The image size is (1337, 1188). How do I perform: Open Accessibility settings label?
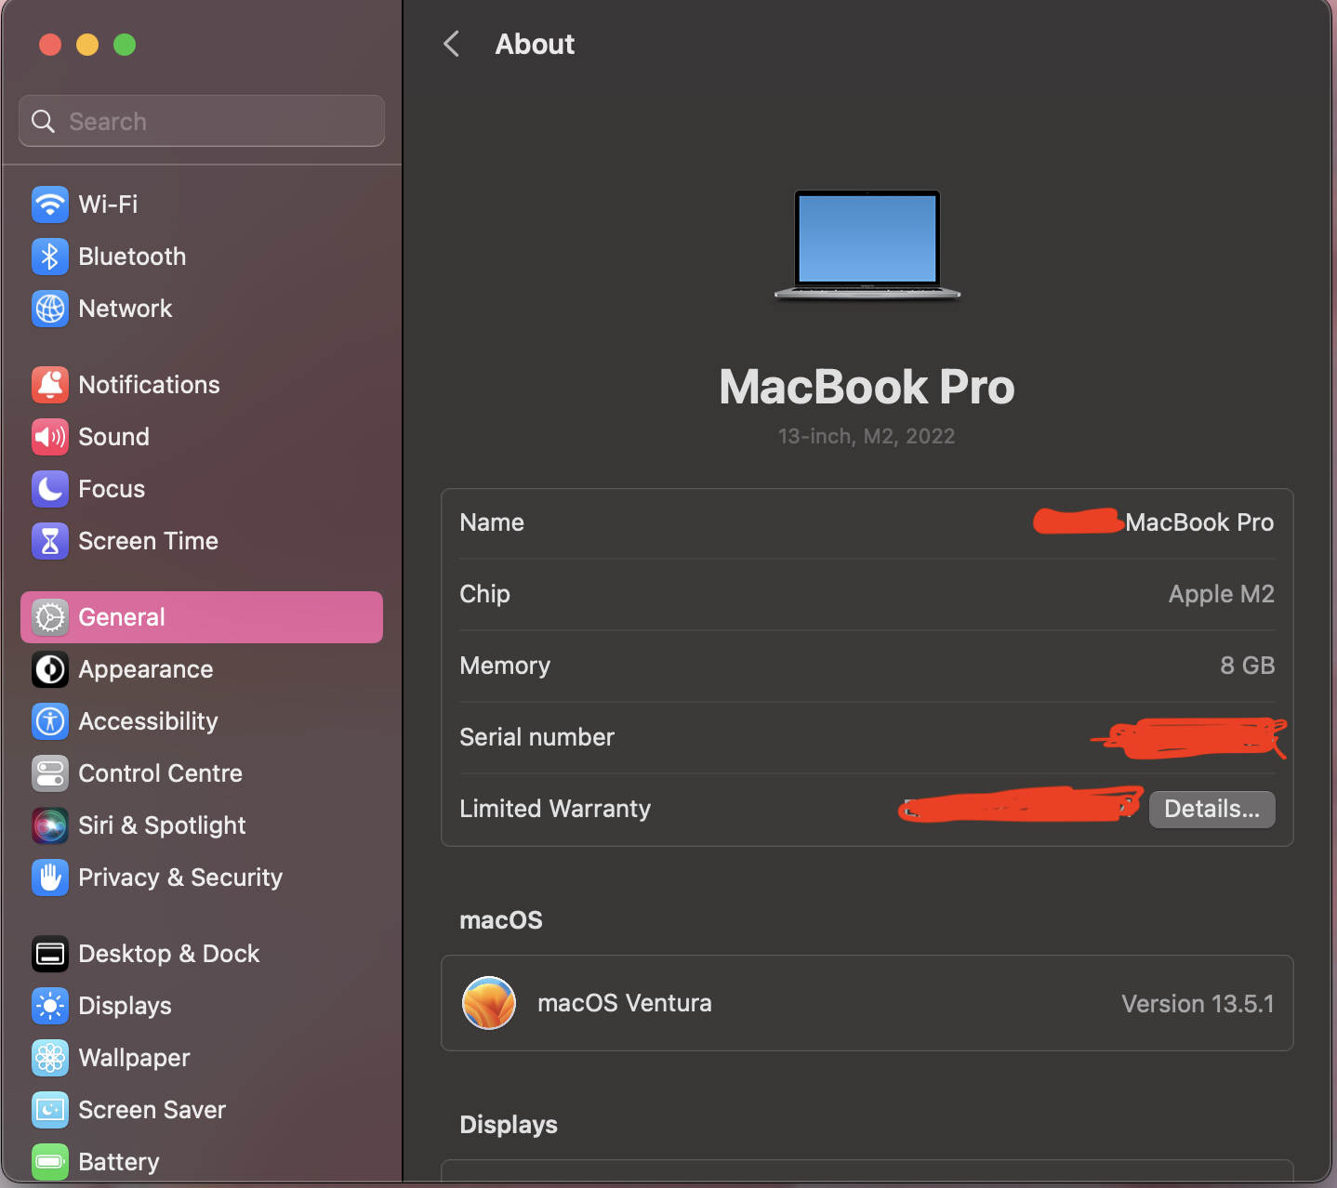tap(148, 721)
